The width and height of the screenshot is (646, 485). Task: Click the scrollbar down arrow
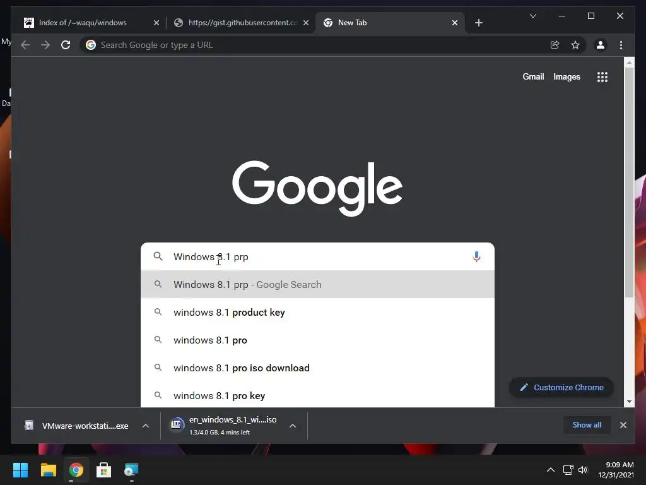629,401
